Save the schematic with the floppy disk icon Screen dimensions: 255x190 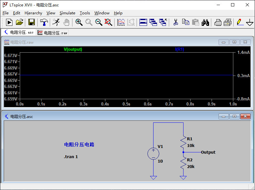point(31,22)
